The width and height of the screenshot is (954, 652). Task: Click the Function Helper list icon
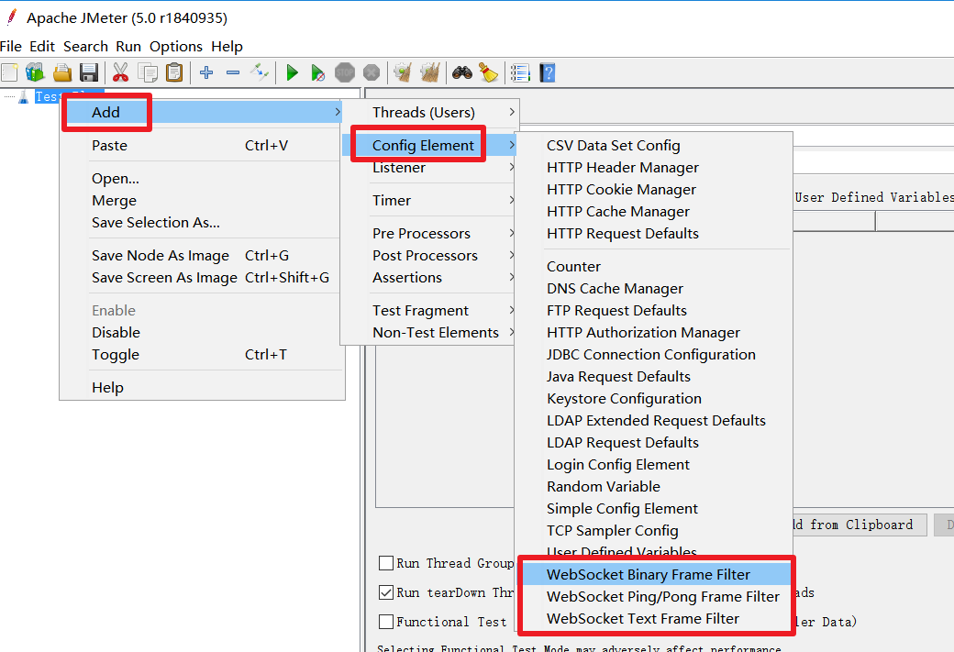click(x=520, y=73)
